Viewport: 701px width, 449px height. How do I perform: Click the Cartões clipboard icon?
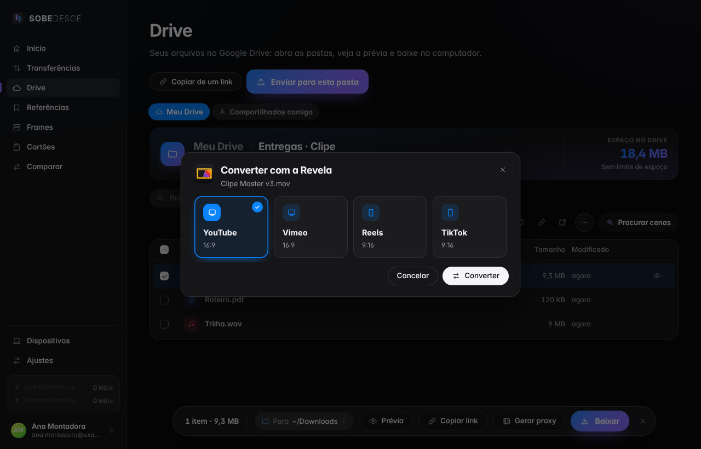[x=17, y=147]
